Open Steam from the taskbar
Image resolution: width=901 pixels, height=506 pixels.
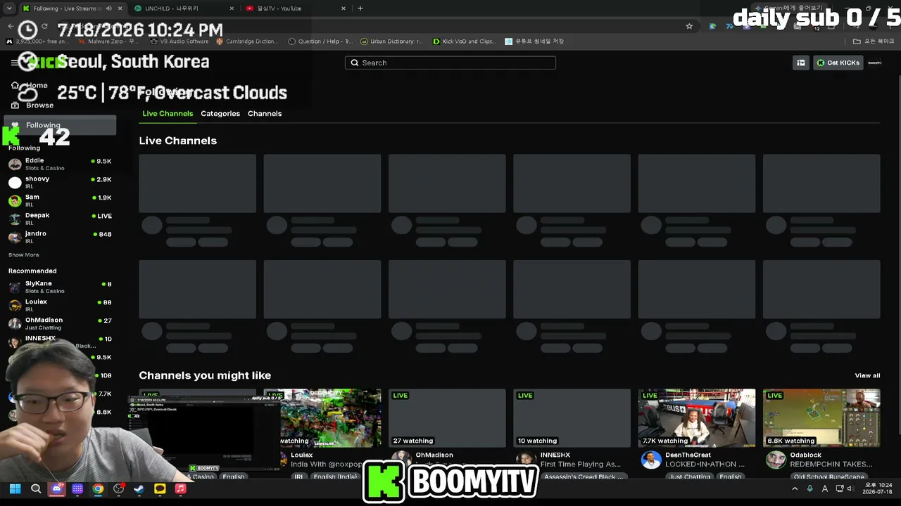tap(139, 488)
